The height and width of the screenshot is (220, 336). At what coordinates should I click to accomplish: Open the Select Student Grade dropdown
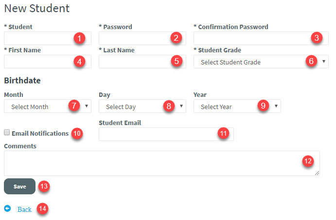point(253,62)
